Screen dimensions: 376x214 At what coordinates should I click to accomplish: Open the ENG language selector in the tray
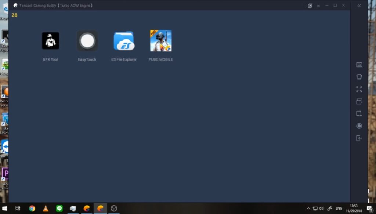click(339, 208)
